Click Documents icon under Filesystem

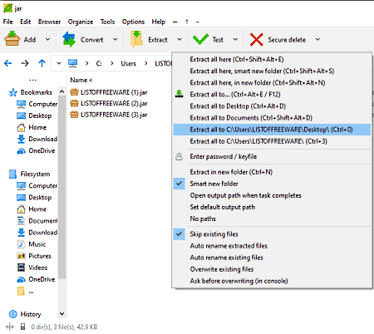pos(21,221)
